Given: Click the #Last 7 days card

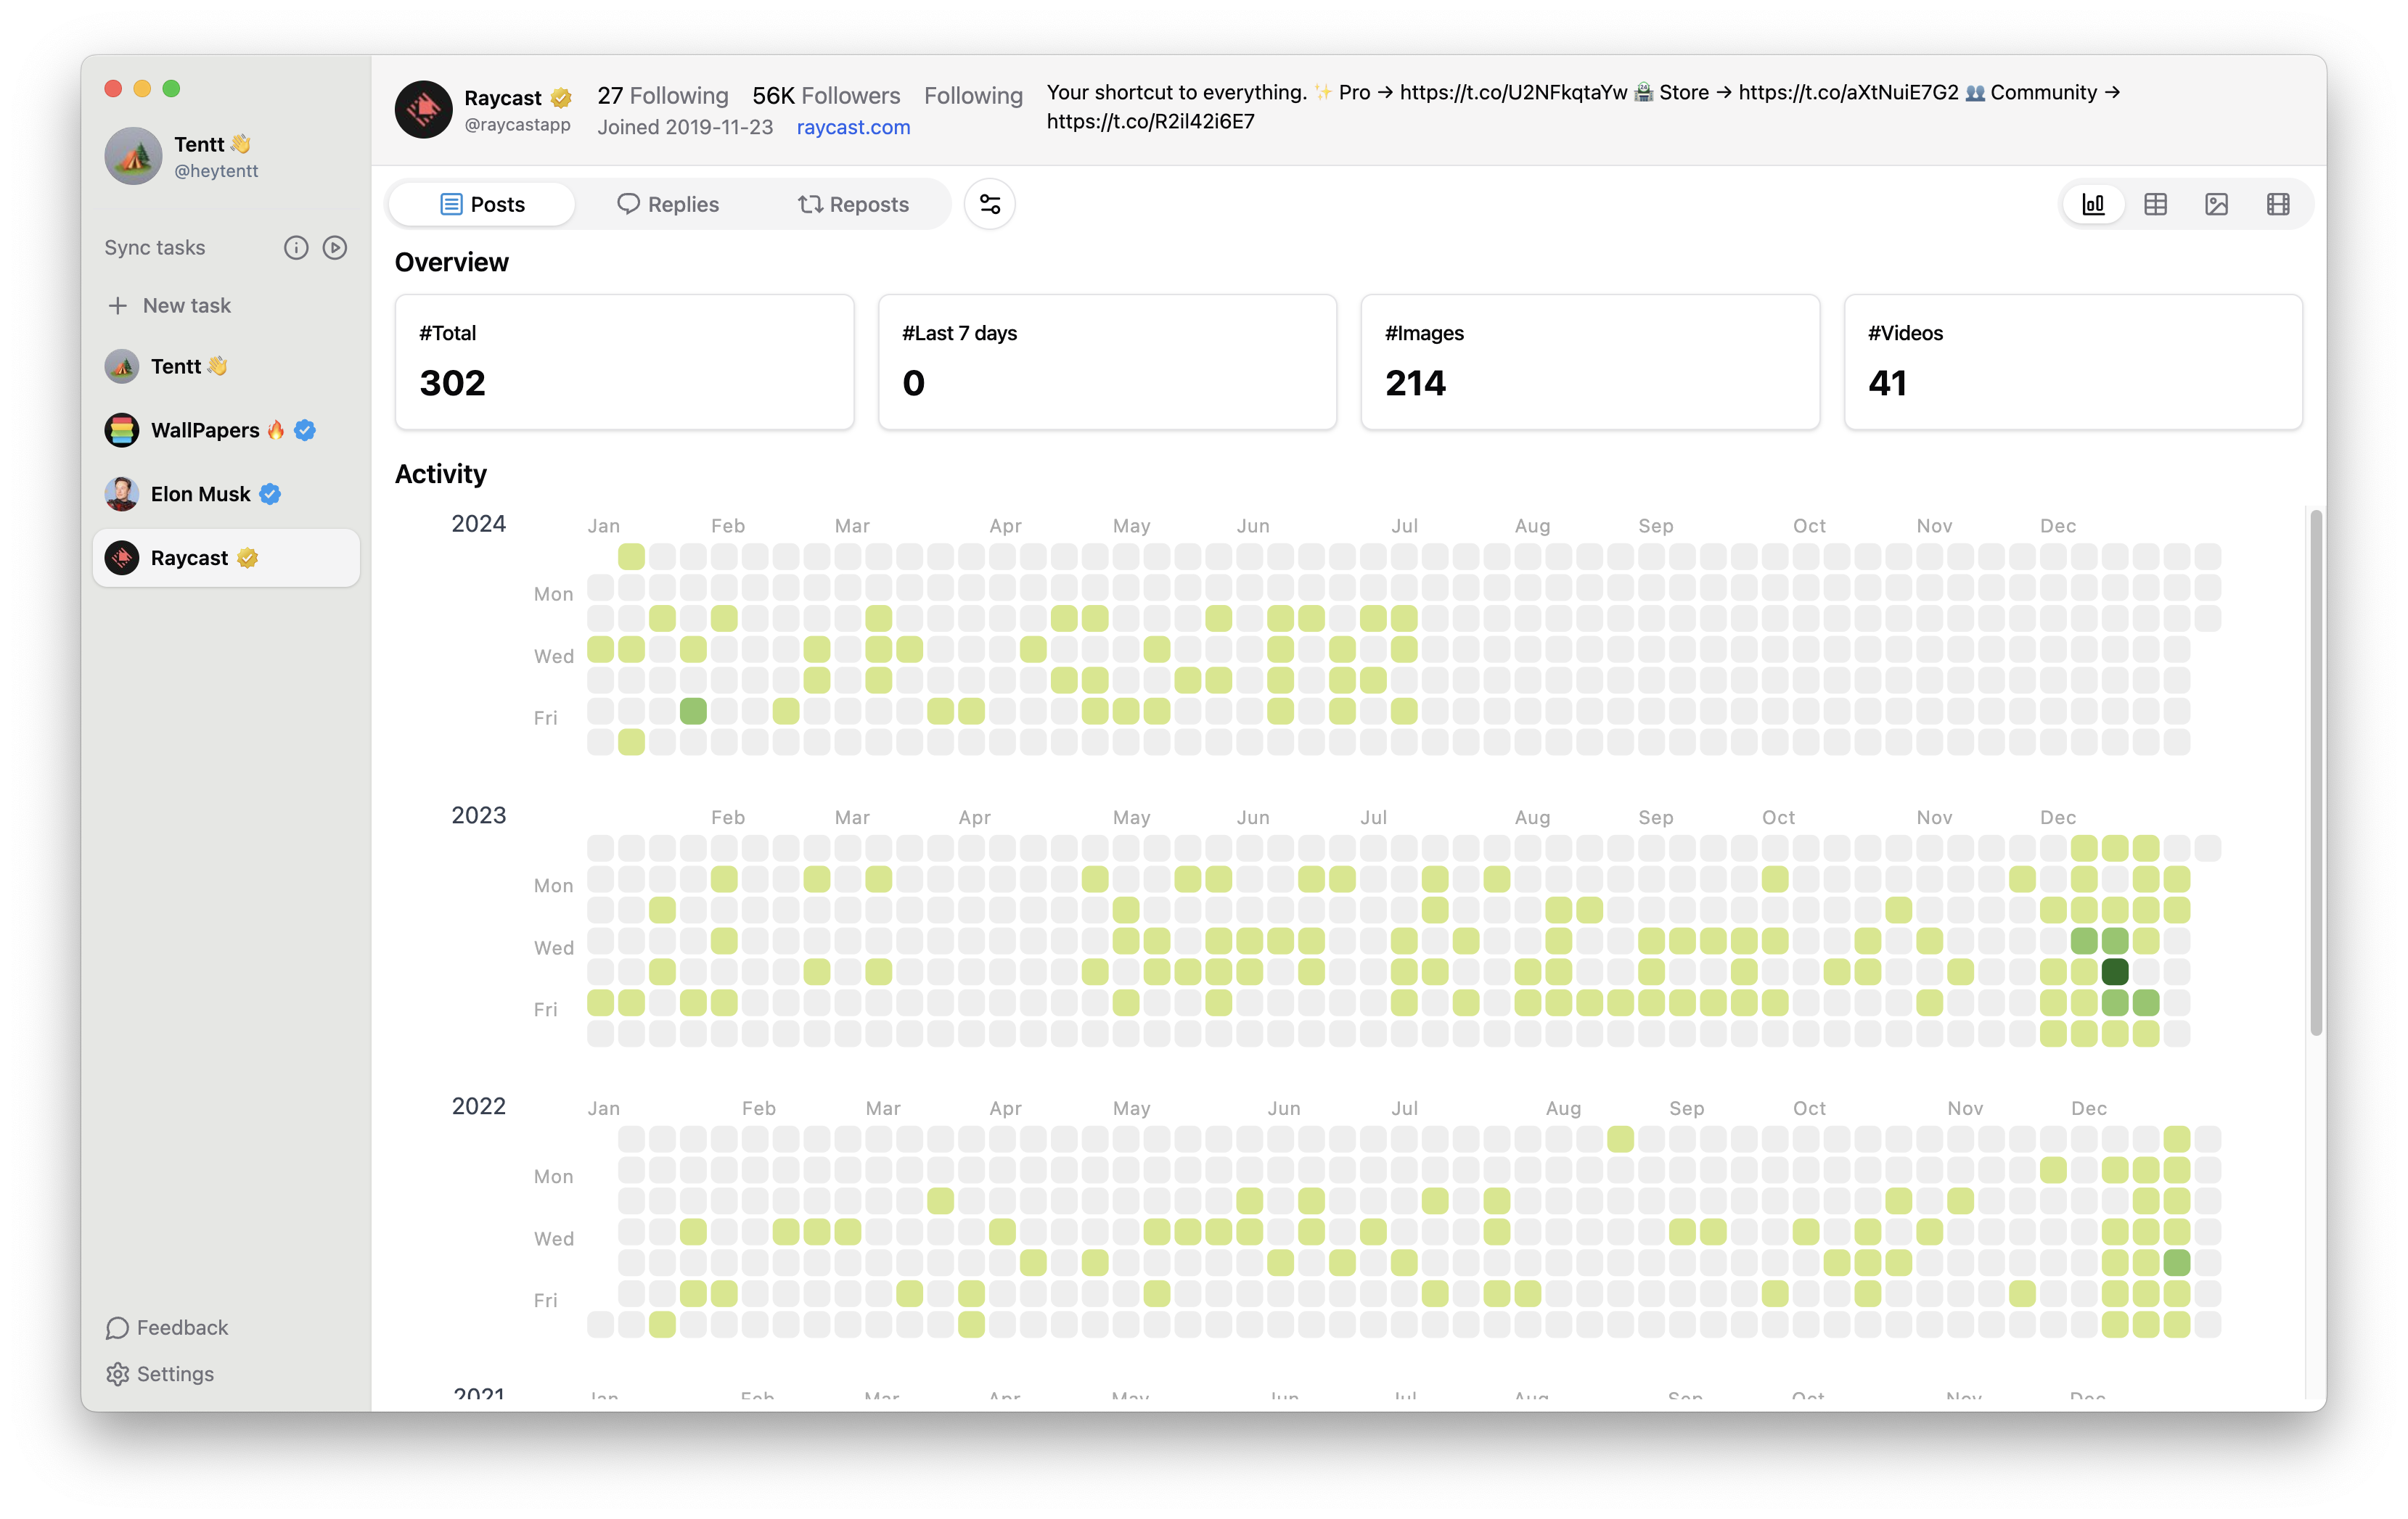Looking at the screenshot, I should pos(1107,362).
